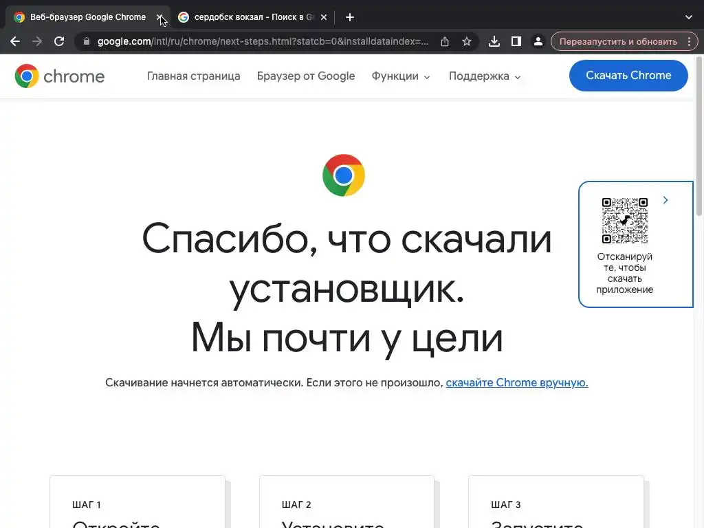This screenshot has height=528, width=704.
Task: Close the сердобск вокзал tab
Action: (x=324, y=17)
